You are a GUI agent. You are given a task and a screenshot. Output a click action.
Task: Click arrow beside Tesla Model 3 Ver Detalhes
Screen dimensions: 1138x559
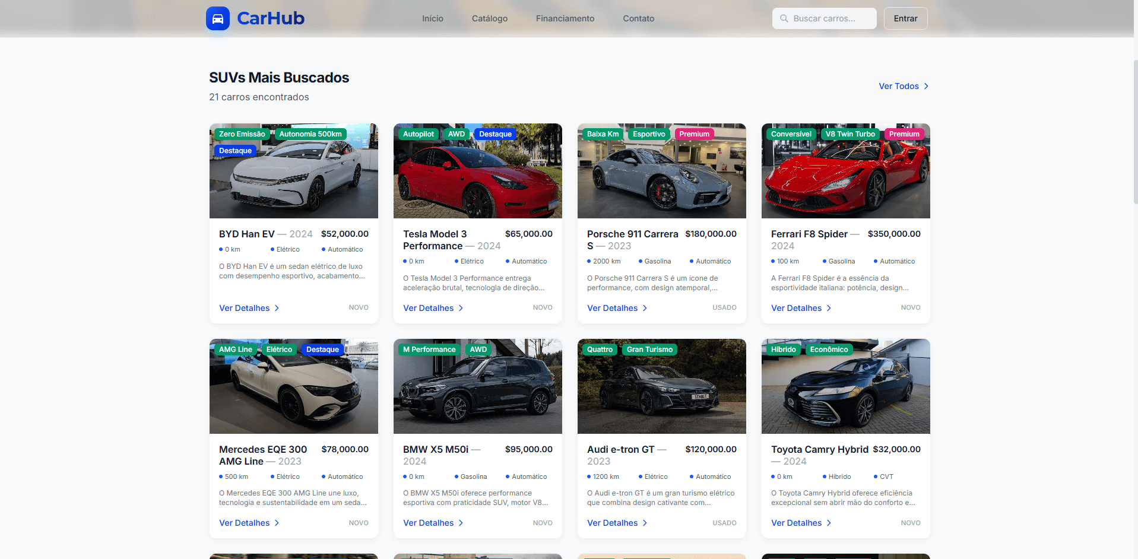pyautogui.click(x=460, y=308)
